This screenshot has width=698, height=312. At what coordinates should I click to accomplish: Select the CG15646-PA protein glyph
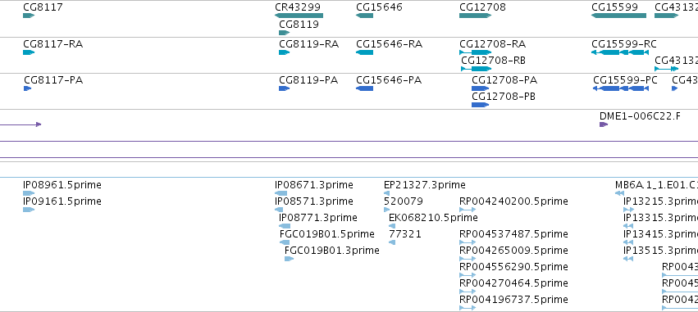pos(364,88)
